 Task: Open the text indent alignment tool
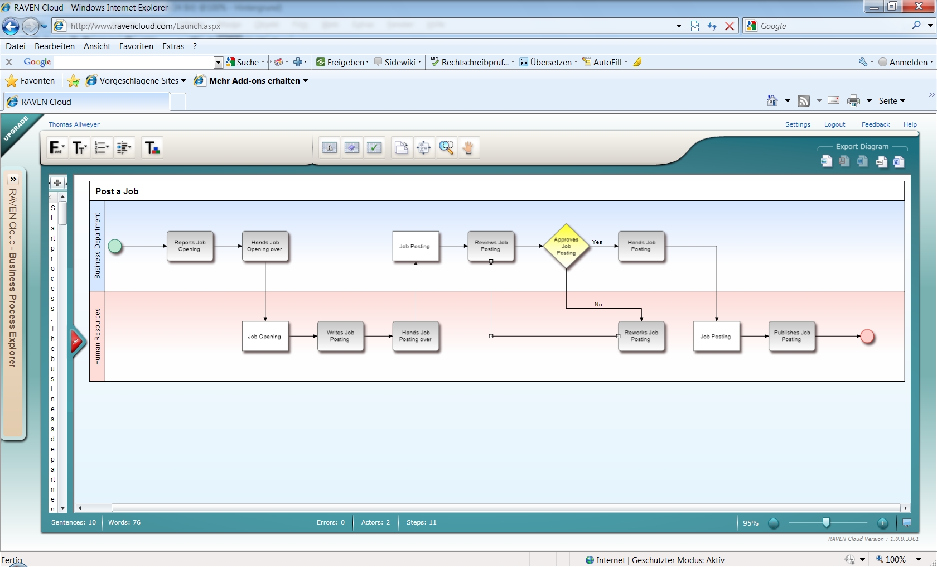[x=124, y=148]
